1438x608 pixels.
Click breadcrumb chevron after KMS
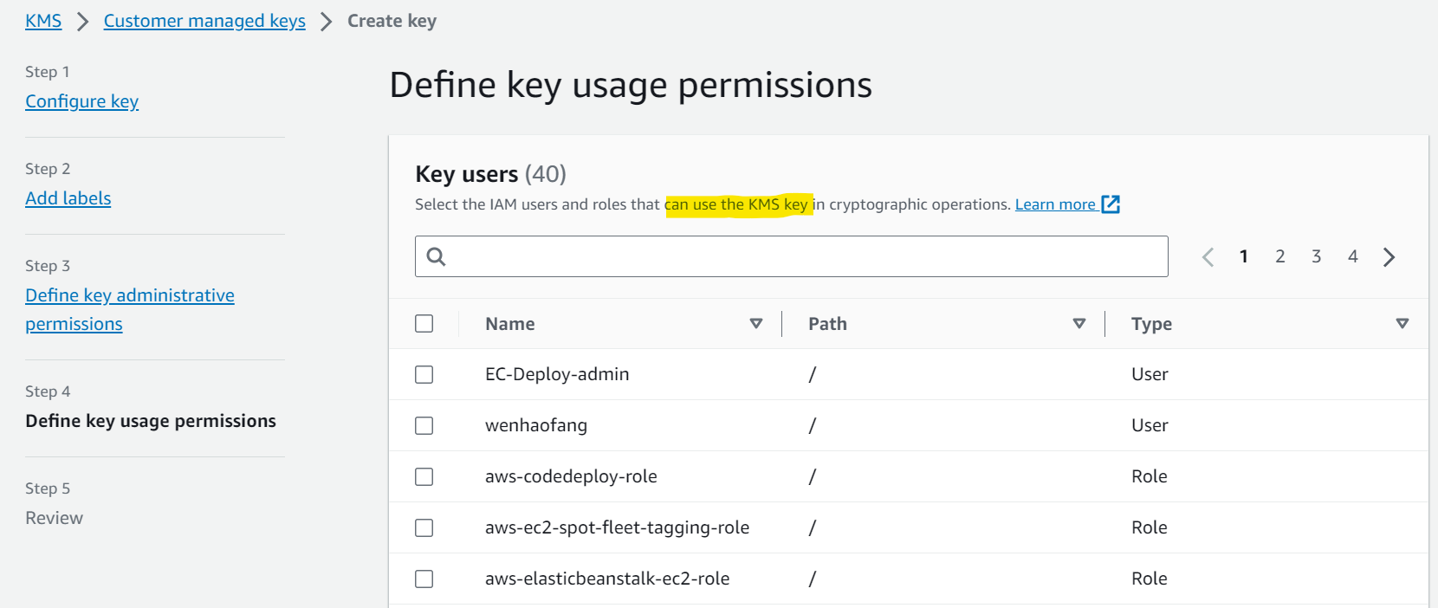tap(83, 21)
